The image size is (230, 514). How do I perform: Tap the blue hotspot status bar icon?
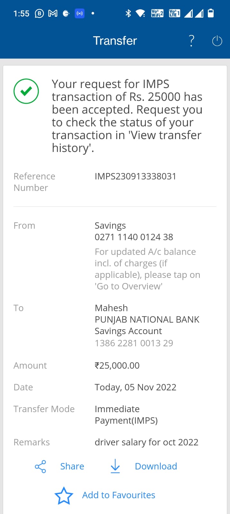tap(80, 13)
